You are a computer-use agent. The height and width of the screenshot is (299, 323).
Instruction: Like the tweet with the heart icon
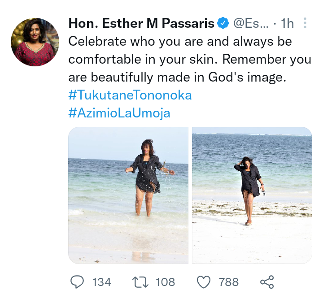204,282
